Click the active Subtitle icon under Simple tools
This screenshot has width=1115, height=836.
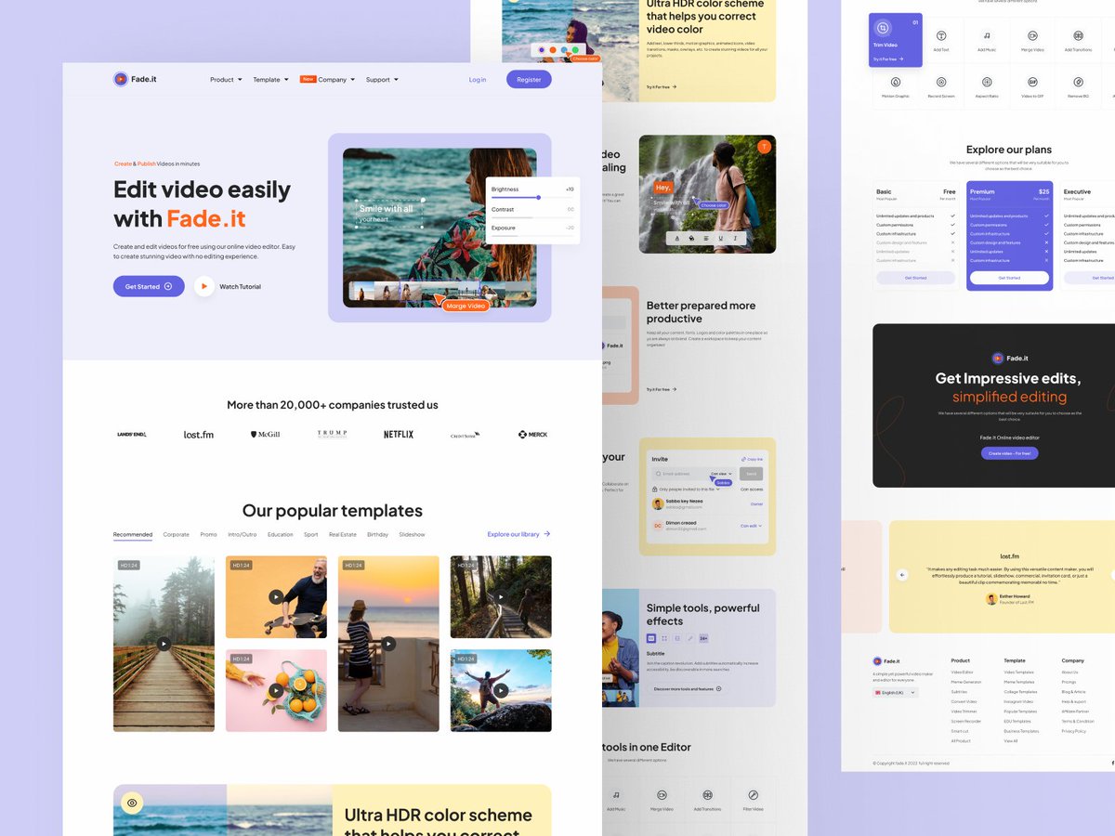click(x=651, y=638)
